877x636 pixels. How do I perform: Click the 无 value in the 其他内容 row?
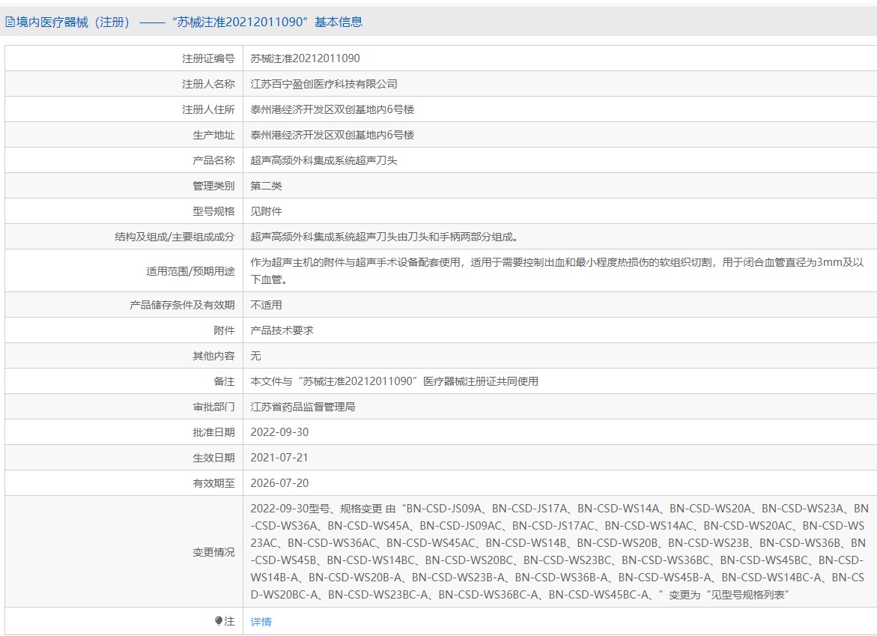coord(255,356)
